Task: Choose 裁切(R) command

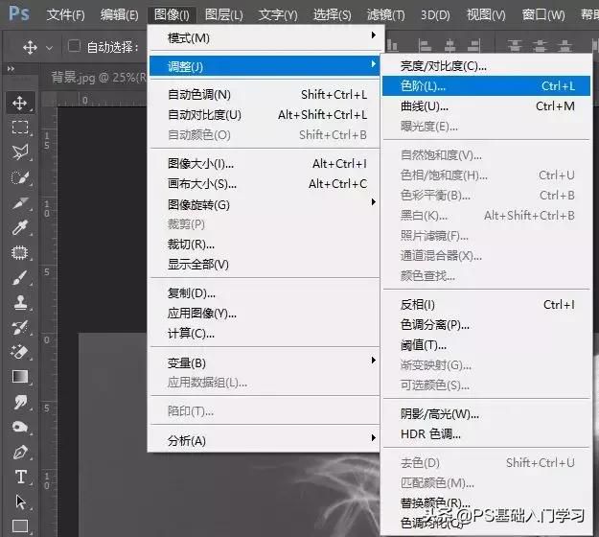Action: (264, 244)
